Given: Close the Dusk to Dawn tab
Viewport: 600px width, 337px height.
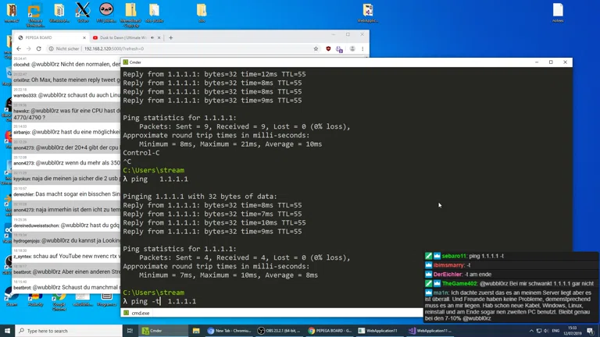Looking at the screenshot, I should [x=159, y=37].
